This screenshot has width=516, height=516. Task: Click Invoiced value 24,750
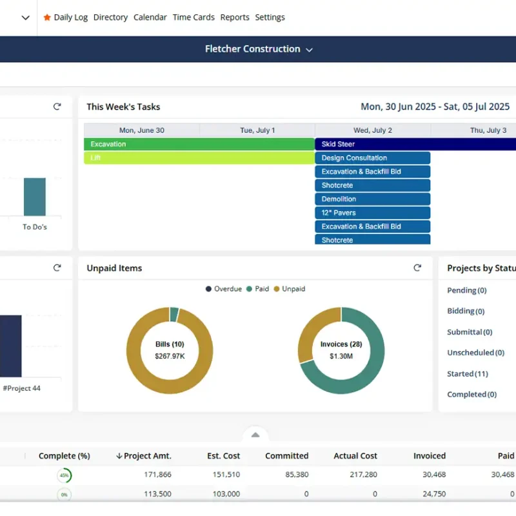(x=434, y=494)
